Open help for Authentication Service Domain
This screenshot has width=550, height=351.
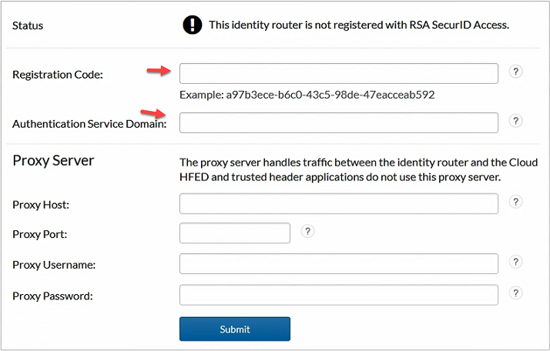click(516, 121)
